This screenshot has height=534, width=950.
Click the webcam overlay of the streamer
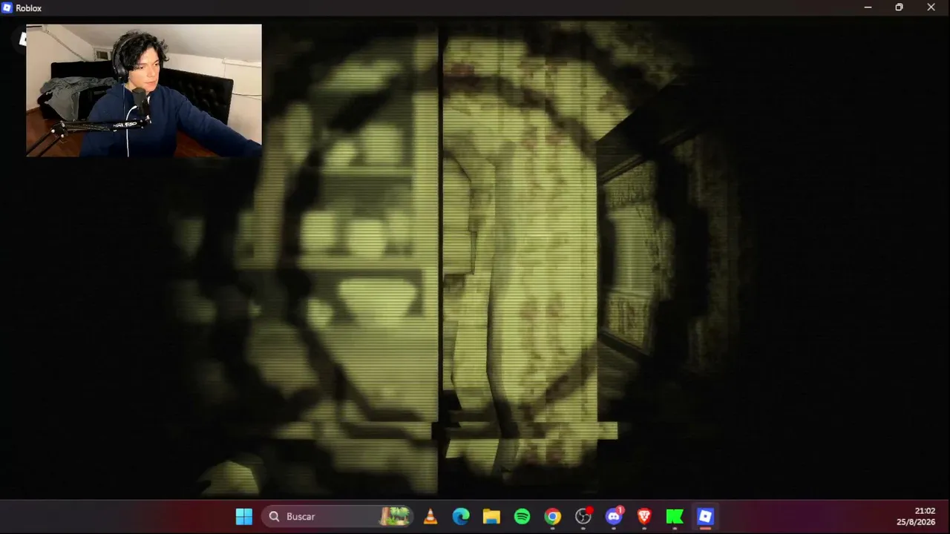click(x=144, y=90)
